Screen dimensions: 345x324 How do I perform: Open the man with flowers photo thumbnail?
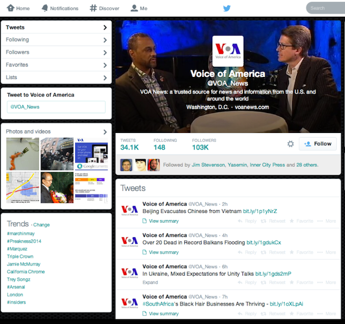57,188
